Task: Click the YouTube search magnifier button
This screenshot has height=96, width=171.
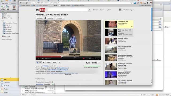Action: pos(89,10)
